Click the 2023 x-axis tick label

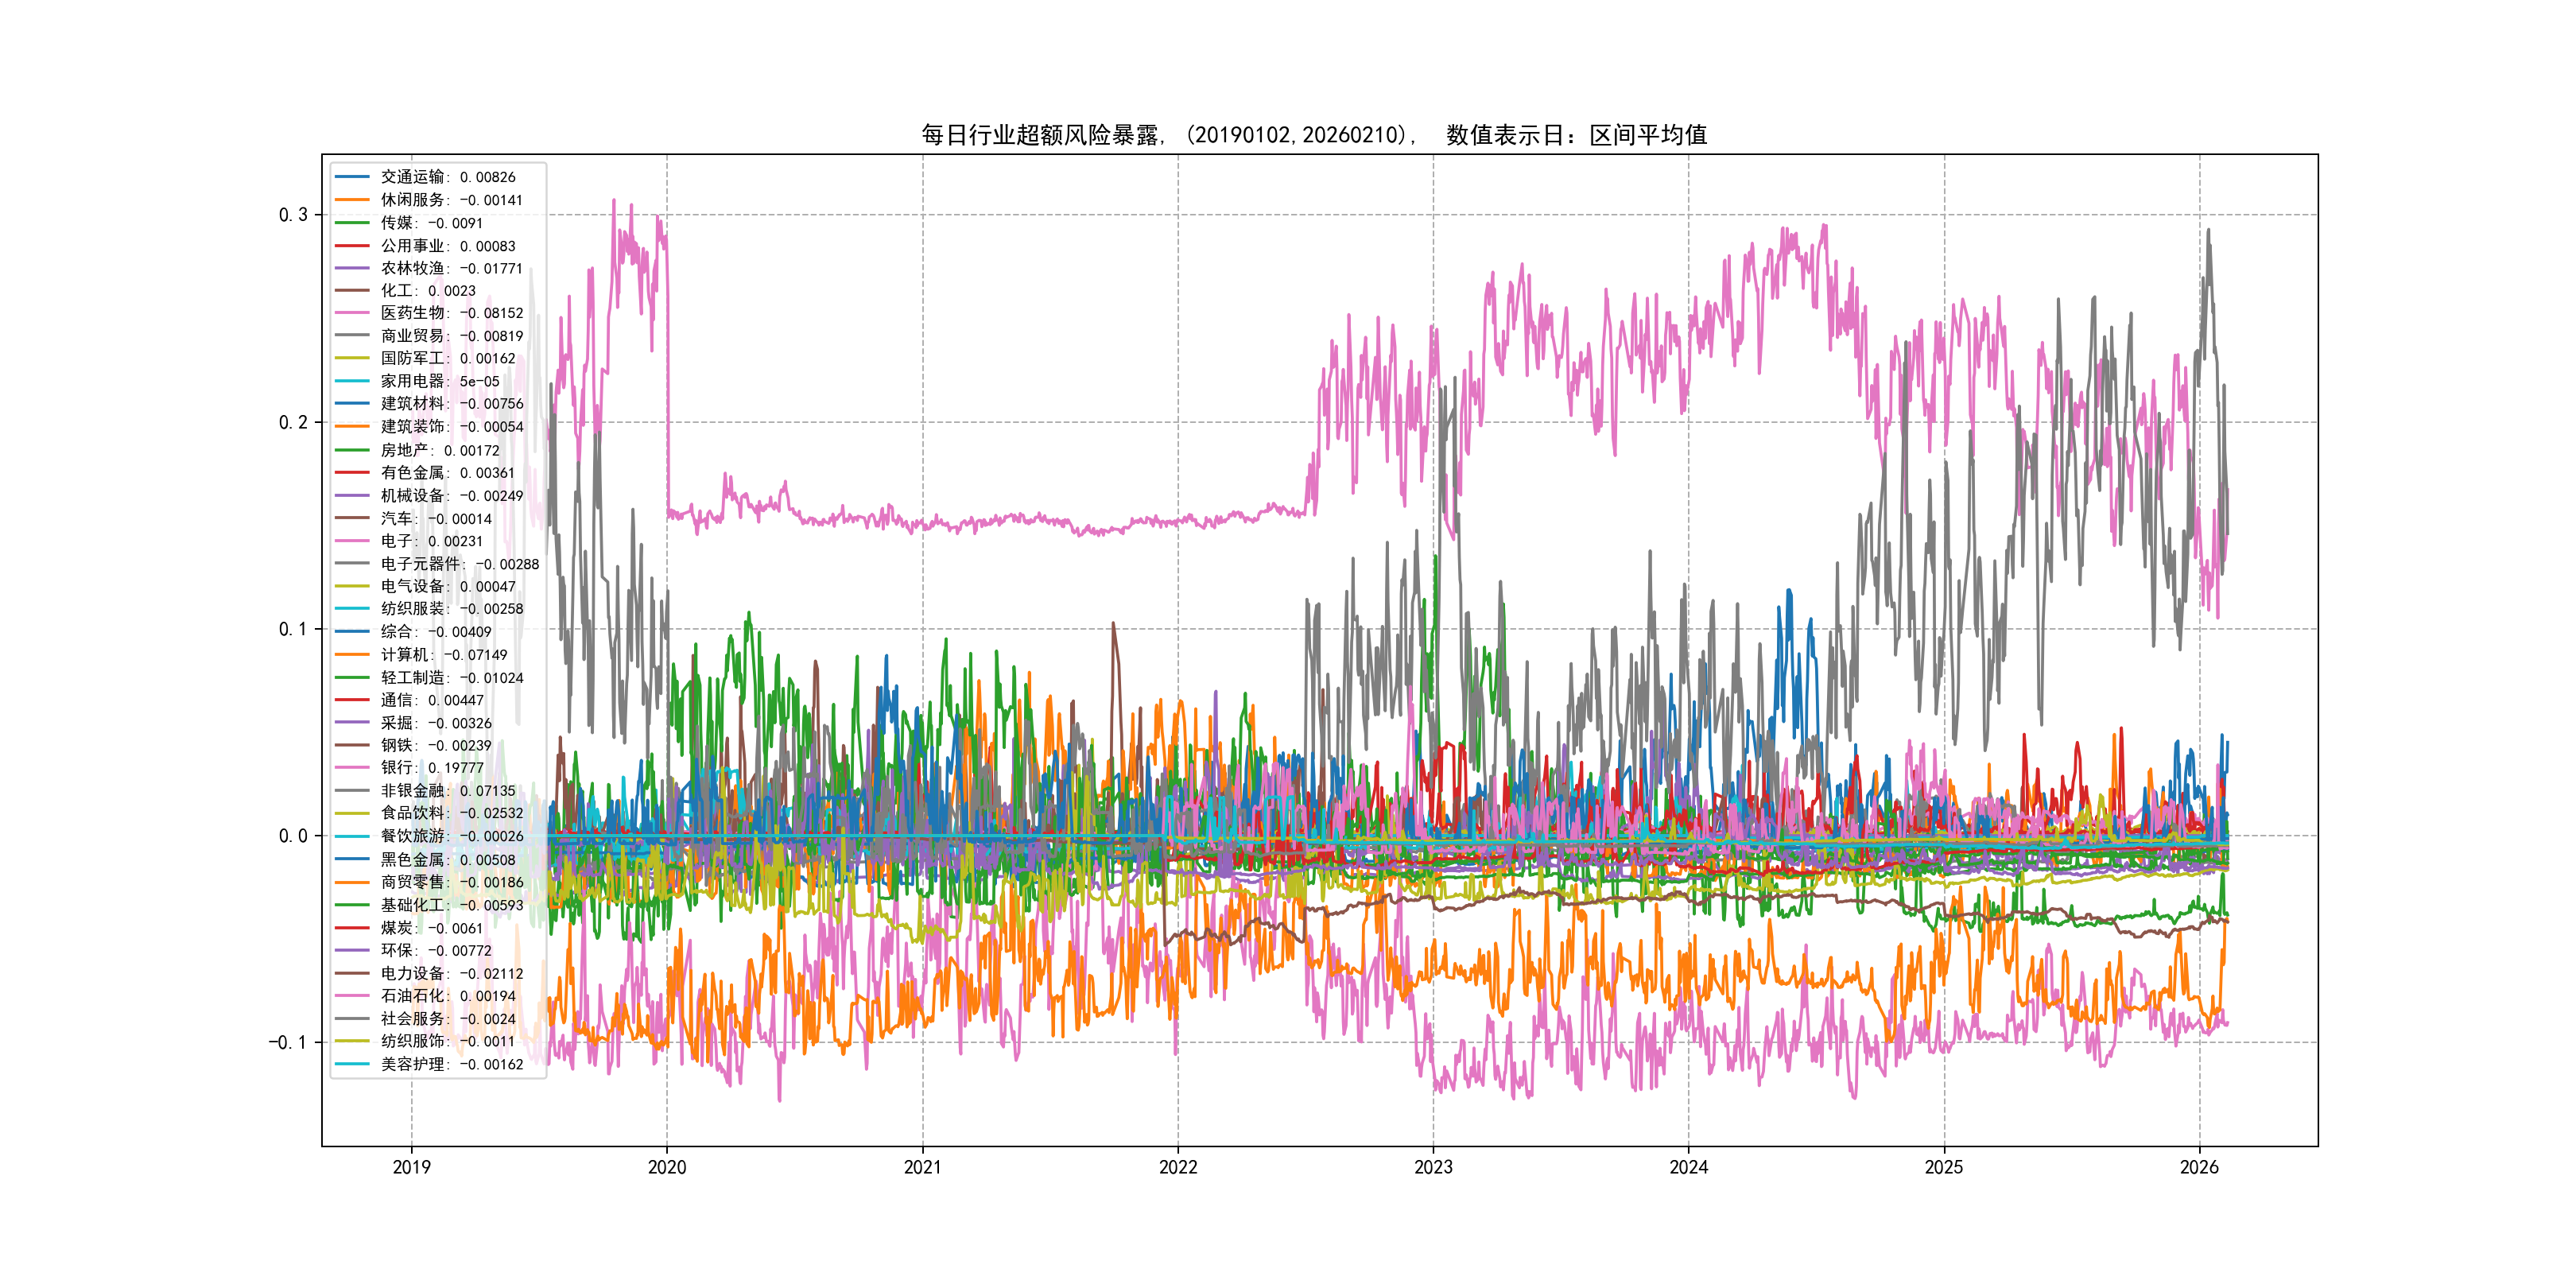(x=1433, y=1167)
